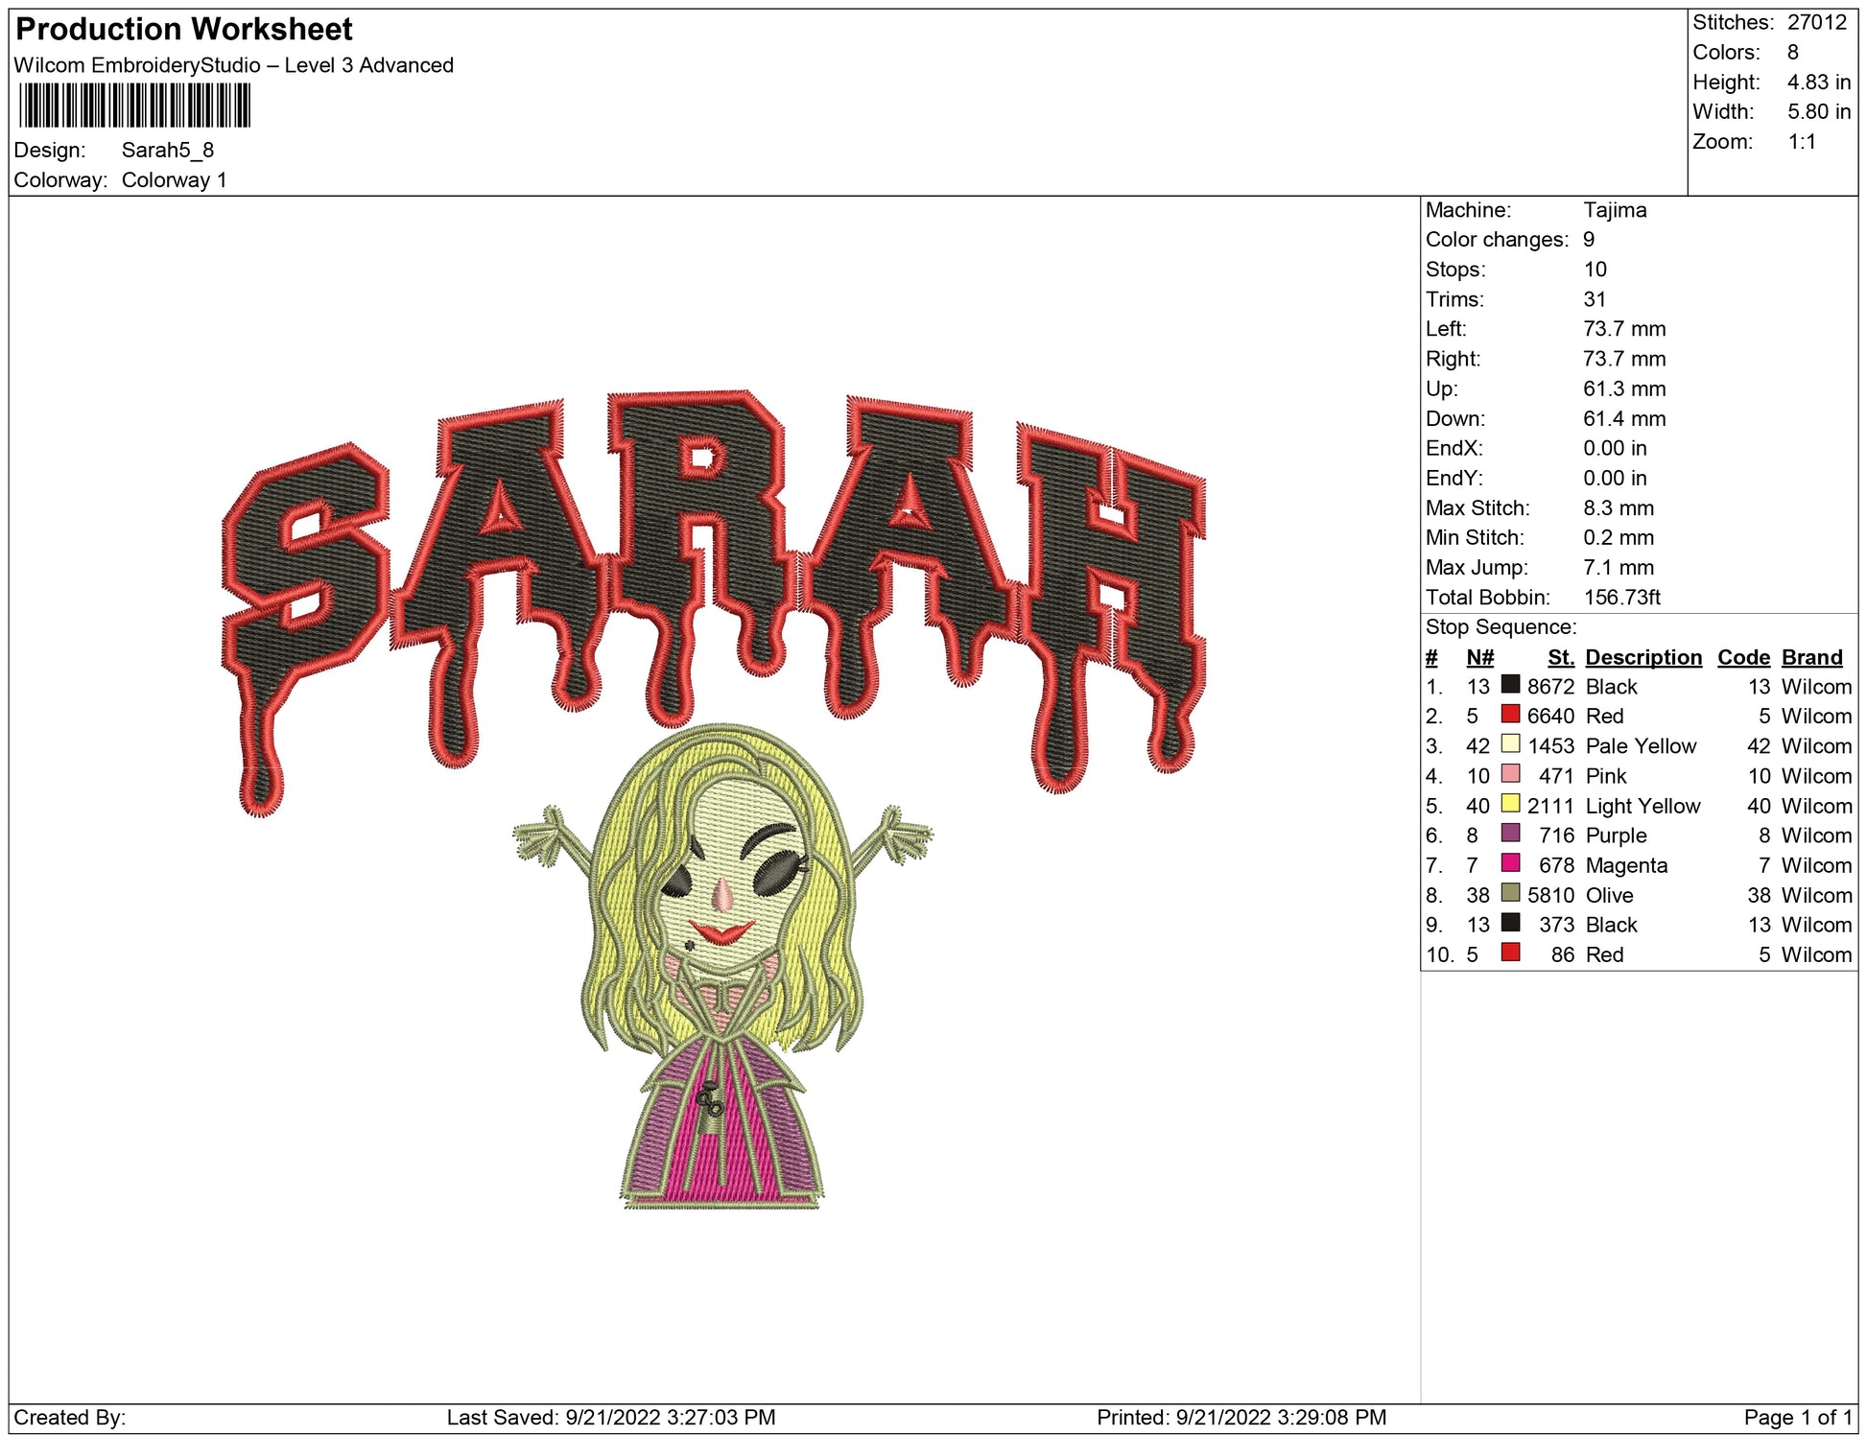Click the Description column header
Screen dimensions: 1867x1436
[1642, 657]
